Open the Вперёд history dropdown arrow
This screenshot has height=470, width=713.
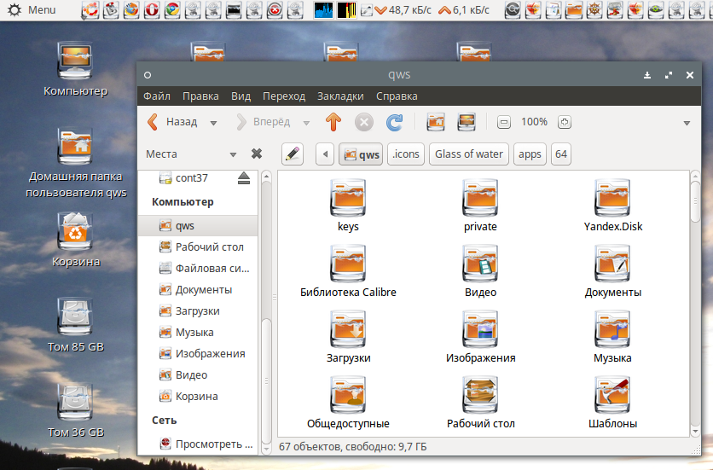pos(306,123)
